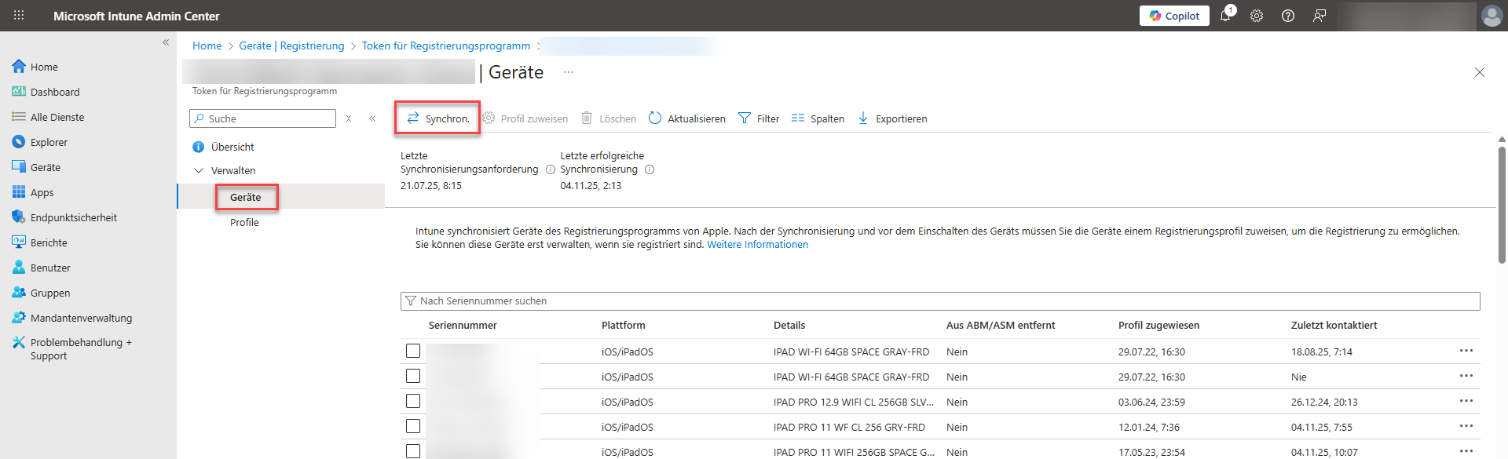Viewport: 1508px width, 459px height.
Task: Click the Synchron. sync icon button
Action: point(413,118)
